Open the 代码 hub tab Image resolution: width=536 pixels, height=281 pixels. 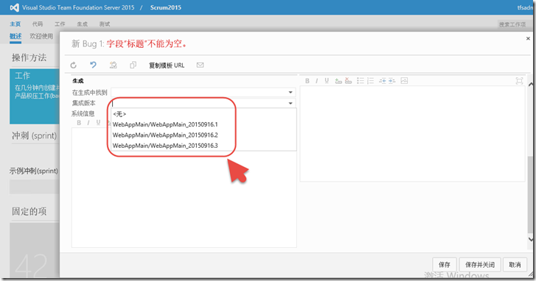[x=38, y=24]
